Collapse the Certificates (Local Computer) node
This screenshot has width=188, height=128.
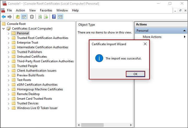(3, 29)
